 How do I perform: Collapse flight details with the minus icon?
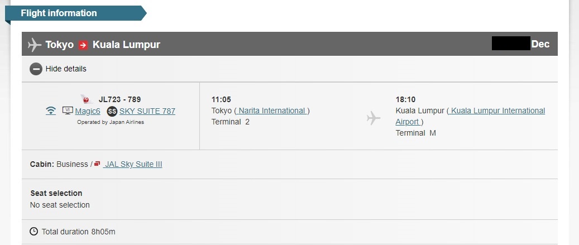coord(36,69)
